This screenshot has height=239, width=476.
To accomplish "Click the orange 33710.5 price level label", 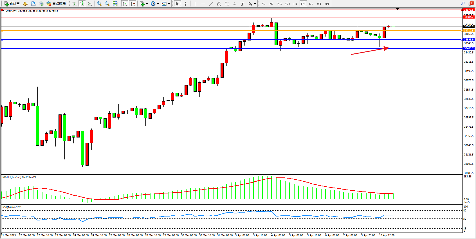I will (x=469, y=30).
